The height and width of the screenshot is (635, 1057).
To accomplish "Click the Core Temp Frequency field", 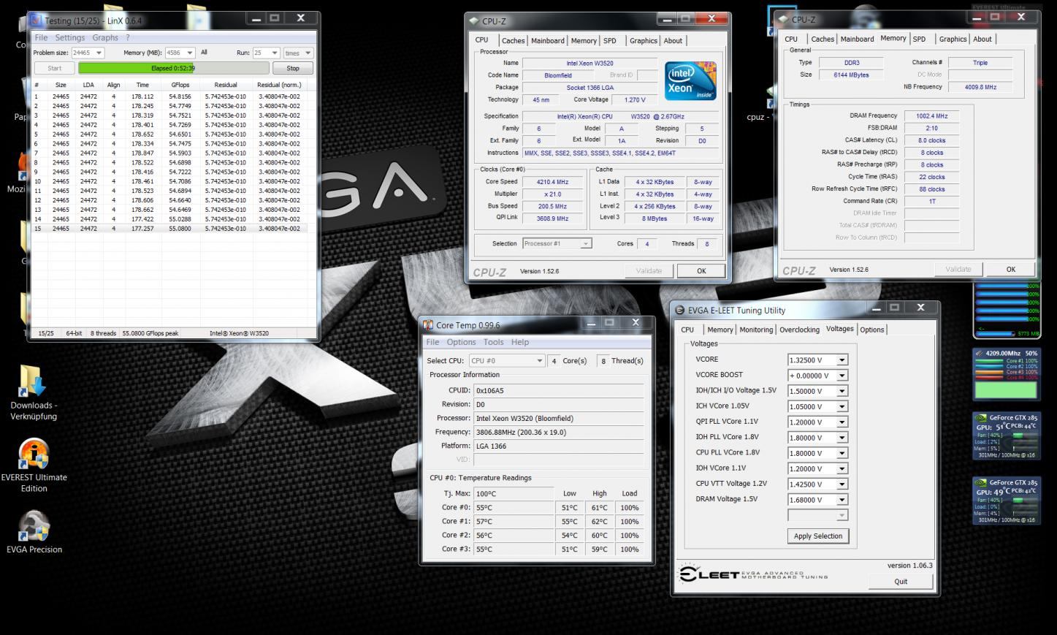I will 558,432.
